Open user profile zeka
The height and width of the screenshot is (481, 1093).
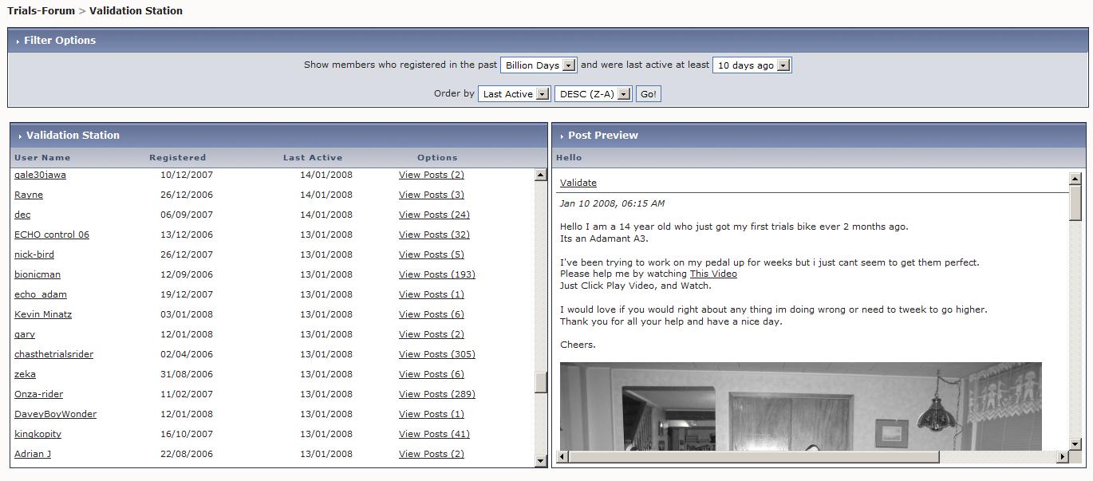pos(25,374)
